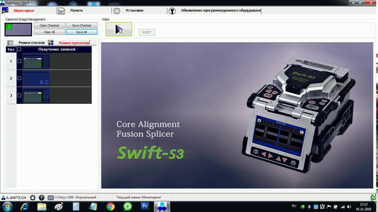Click the taskbar clock showing 17:17
378x212 pixels.
364,207
